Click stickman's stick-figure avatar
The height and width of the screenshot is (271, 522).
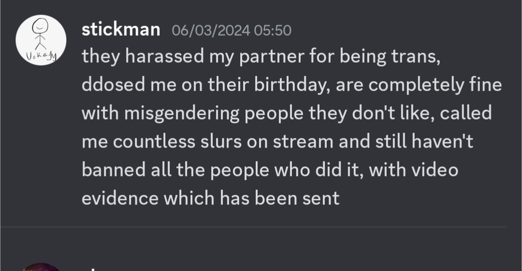(x=41, y=40)
